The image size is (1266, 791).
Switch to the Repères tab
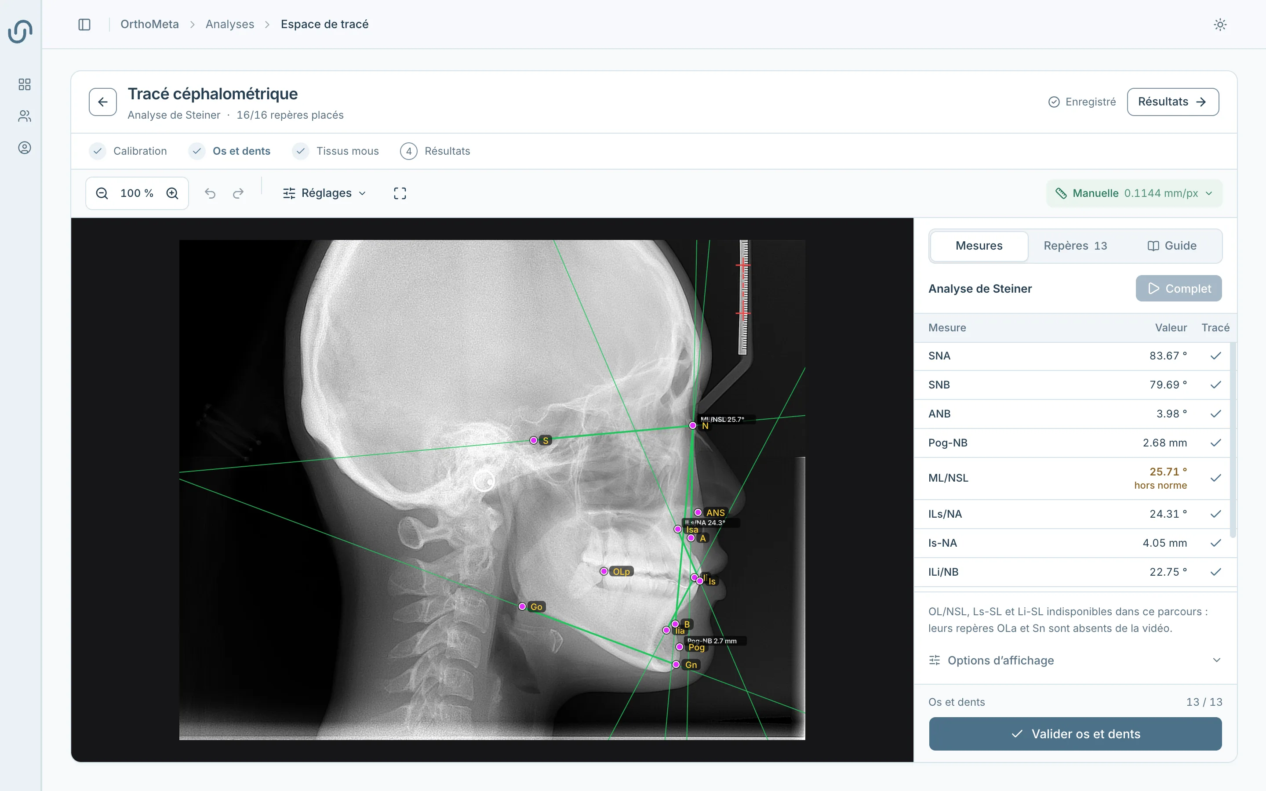point(1075,246)
